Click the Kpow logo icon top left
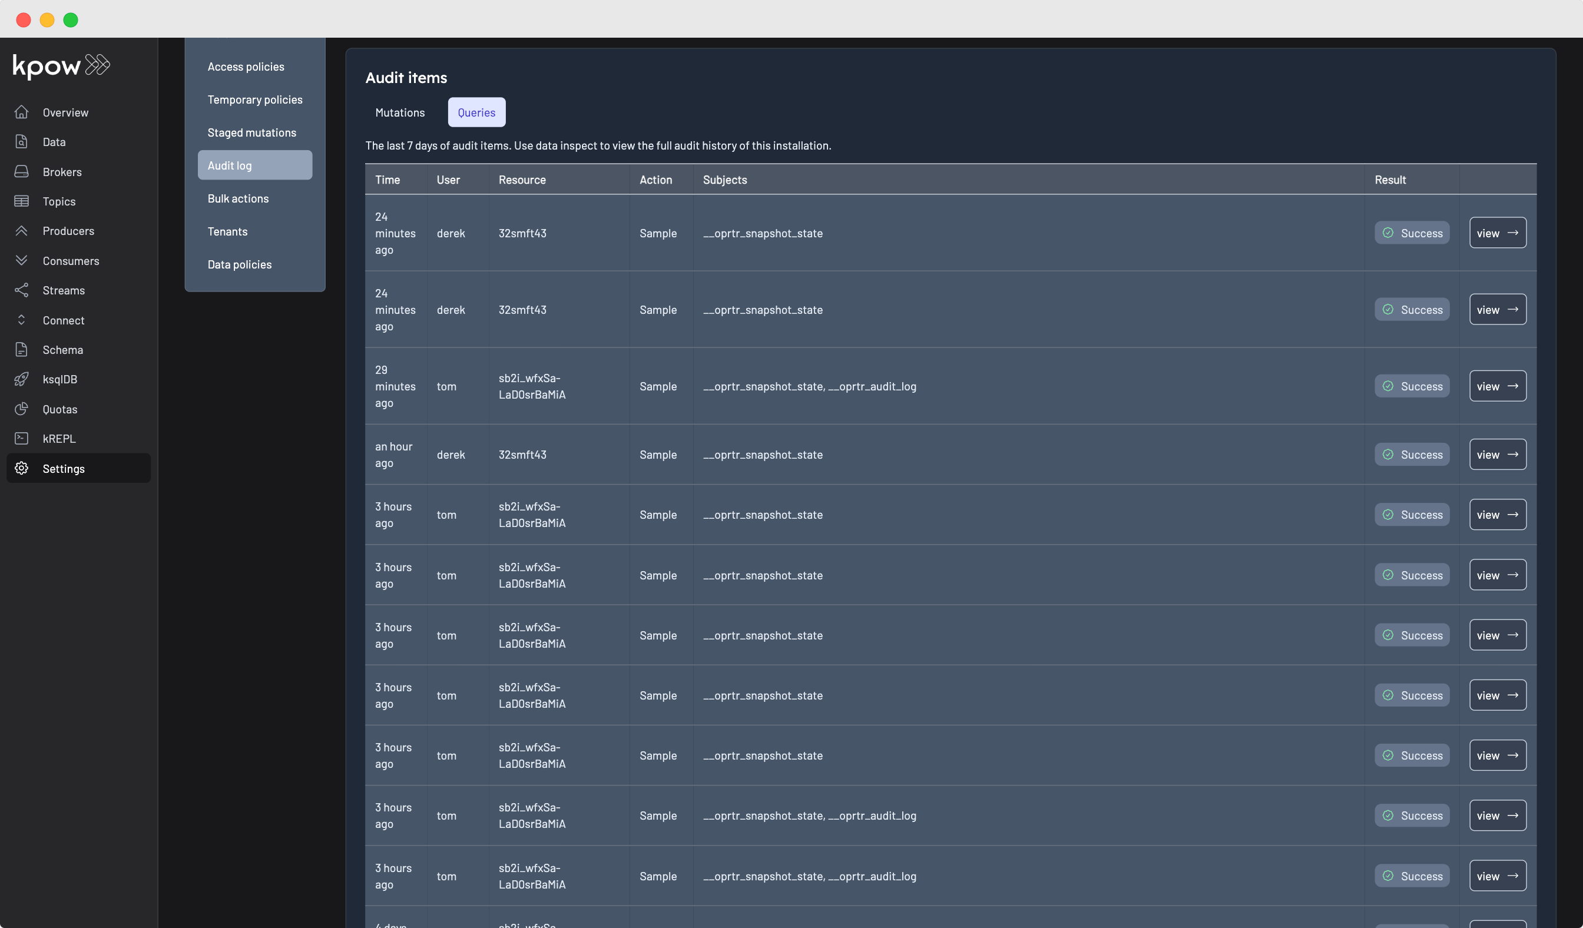This screenshot has width=1583, height=928. coord(61,65)
